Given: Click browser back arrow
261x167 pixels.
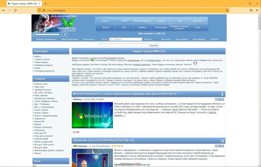Looking at the screenshot, I should pos(4,10).
